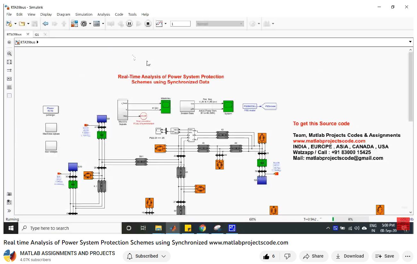Click the blue Back navigation arrow
The width and height of the screenshot is (417, 264).
click(x=45, y=24)
